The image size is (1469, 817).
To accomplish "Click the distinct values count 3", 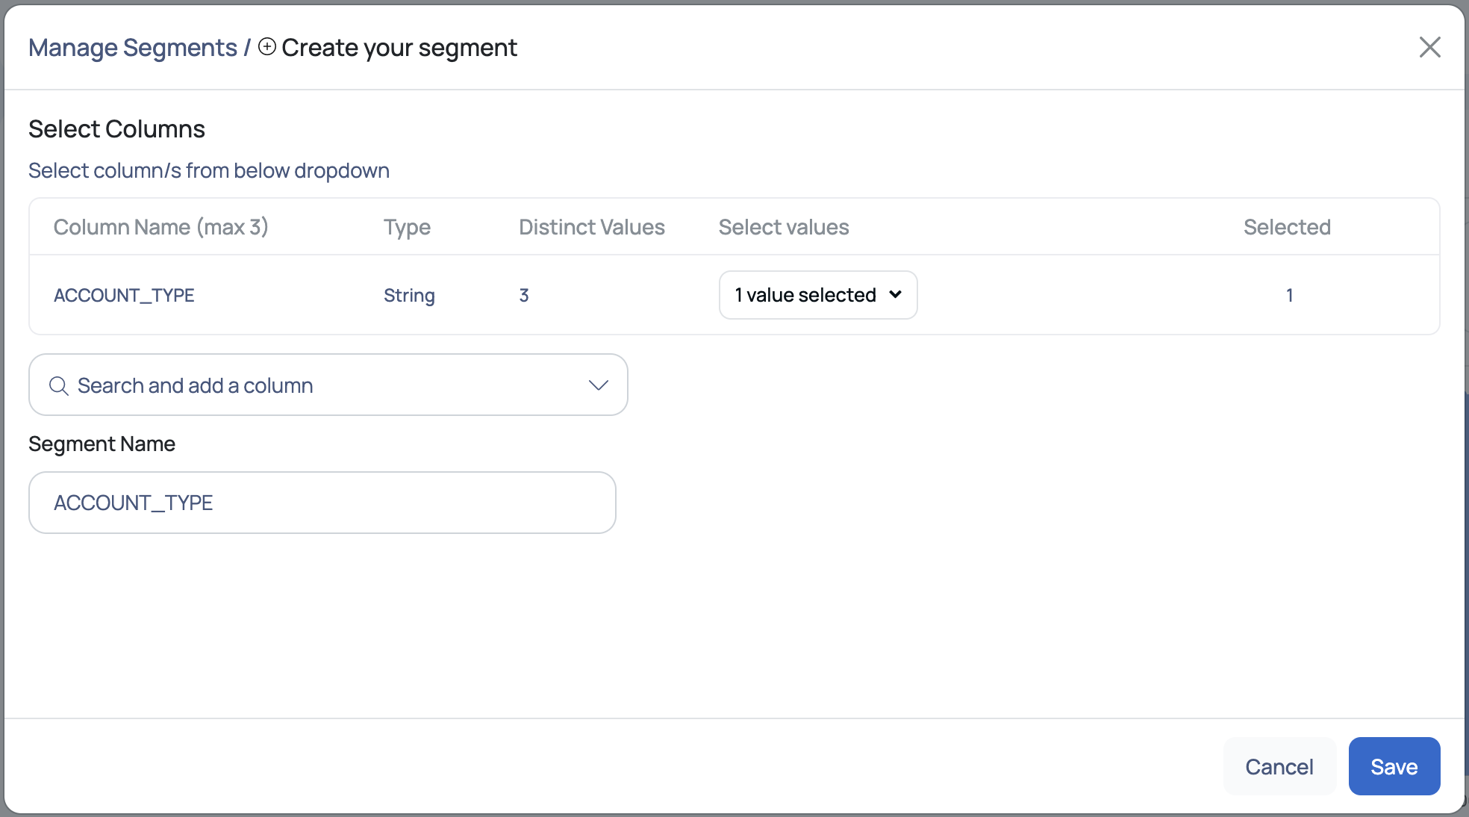I will tap(524, 296).
